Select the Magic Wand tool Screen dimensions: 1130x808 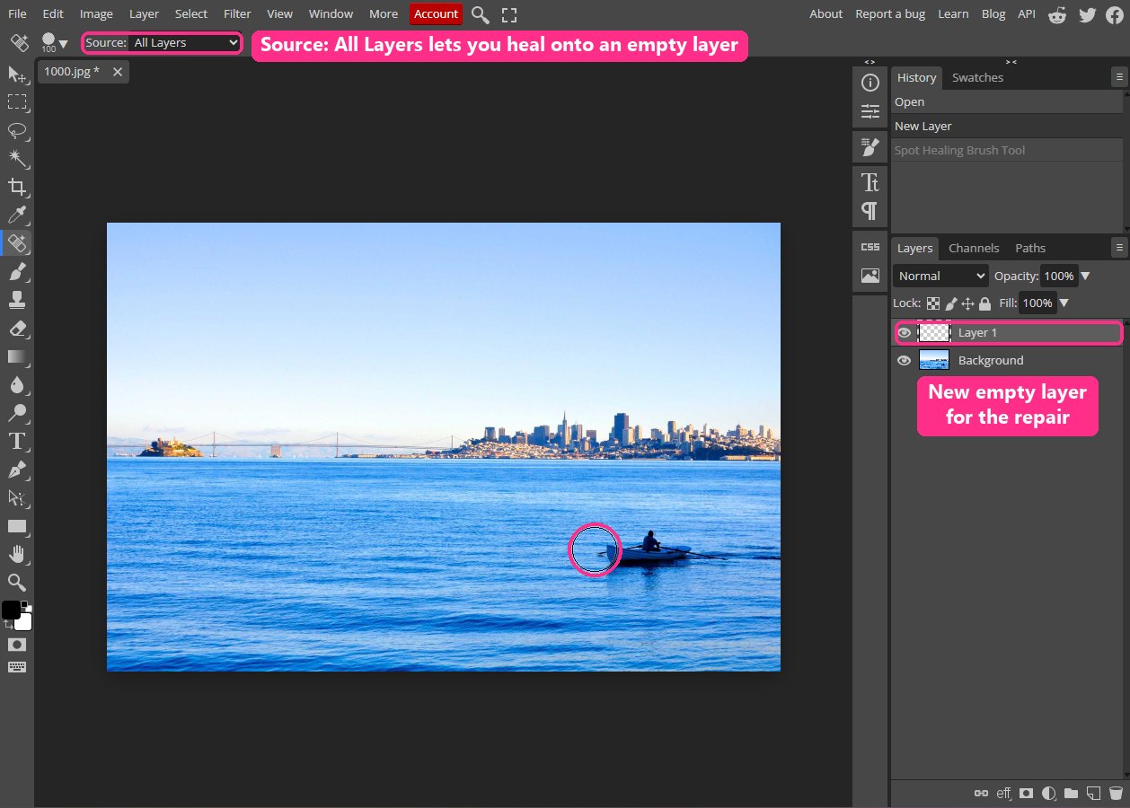point(17,158)
